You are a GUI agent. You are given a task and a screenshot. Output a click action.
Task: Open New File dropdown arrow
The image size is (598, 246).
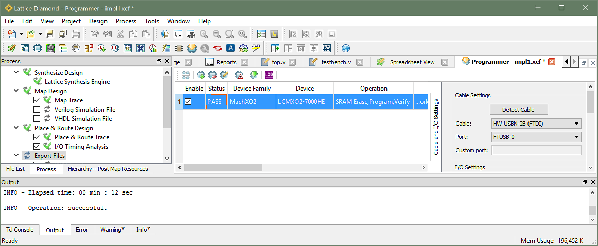pyautogui.click(x=22, y=34)
